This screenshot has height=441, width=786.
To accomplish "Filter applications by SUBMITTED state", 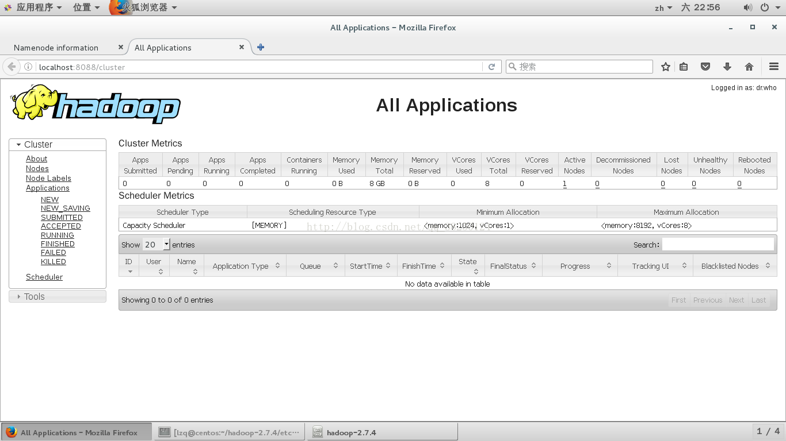I will 62,218.
